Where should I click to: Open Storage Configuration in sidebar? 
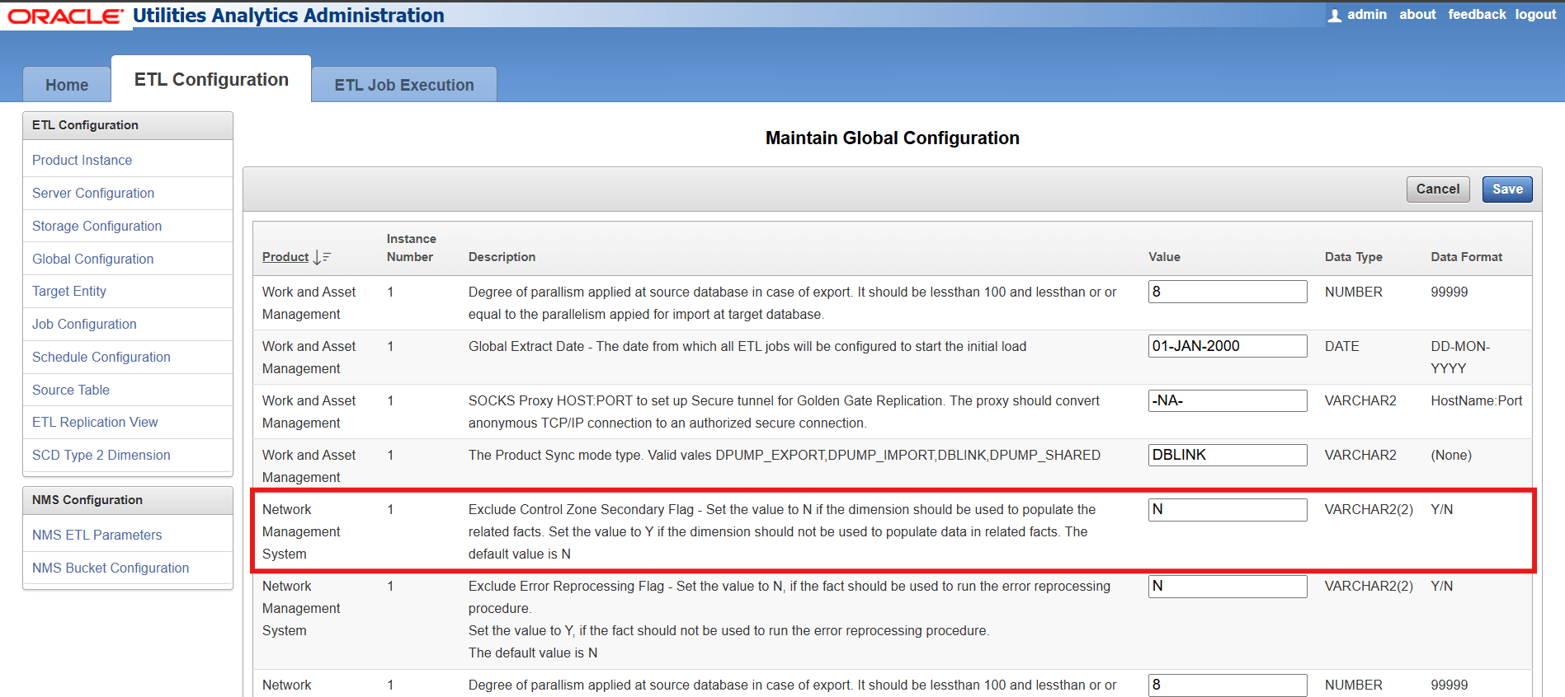click(x=97, y=226)
